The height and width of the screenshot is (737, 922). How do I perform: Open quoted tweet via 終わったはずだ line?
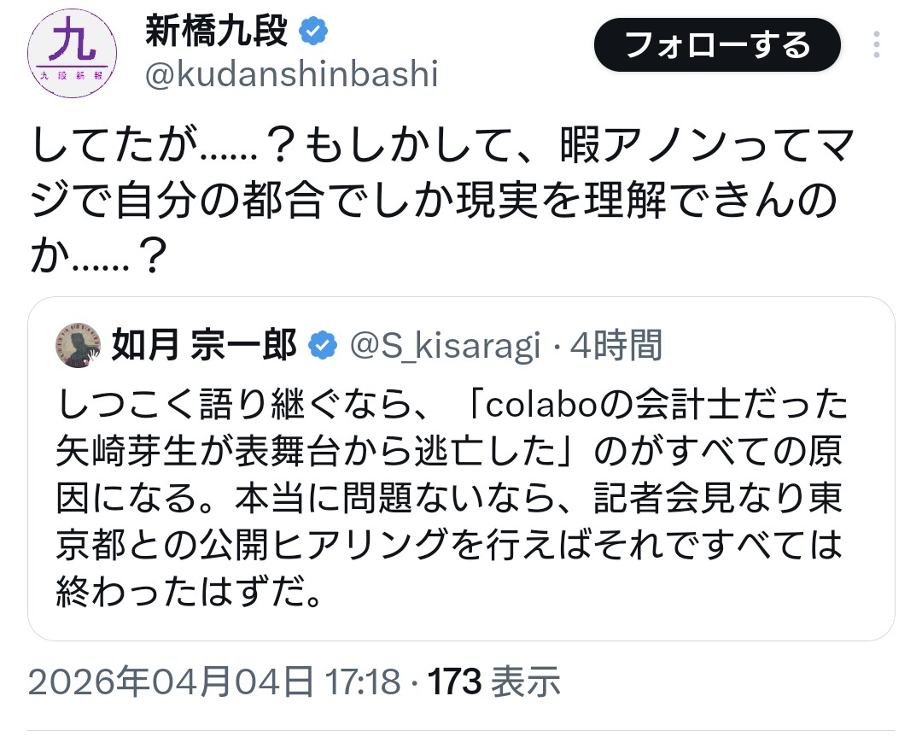pos(190,592)
